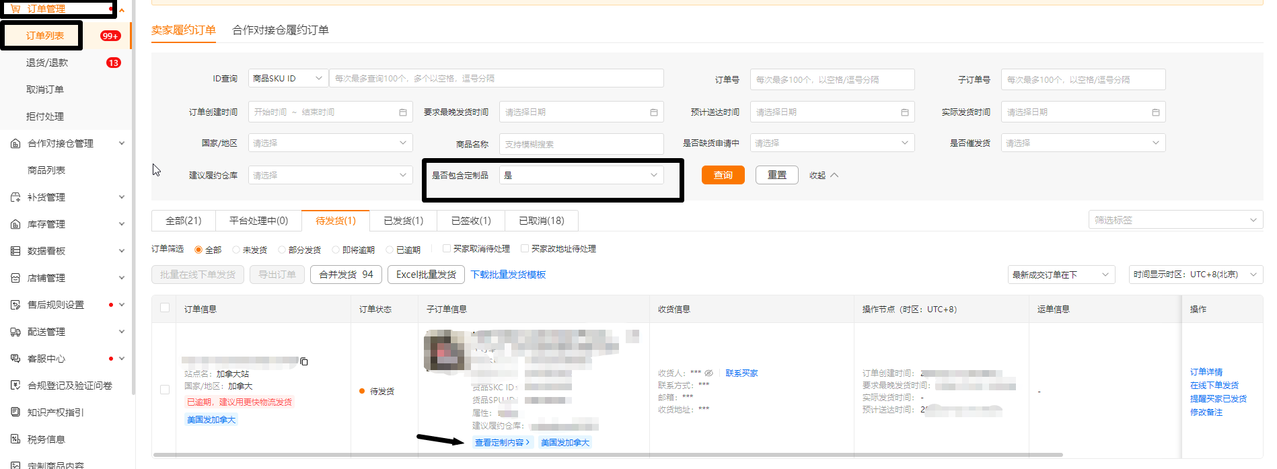Image resolution: width=1277 pixels, height=469 pixels.
Task: Click the eye icon to reveal recipient
Action: (708, 373)
